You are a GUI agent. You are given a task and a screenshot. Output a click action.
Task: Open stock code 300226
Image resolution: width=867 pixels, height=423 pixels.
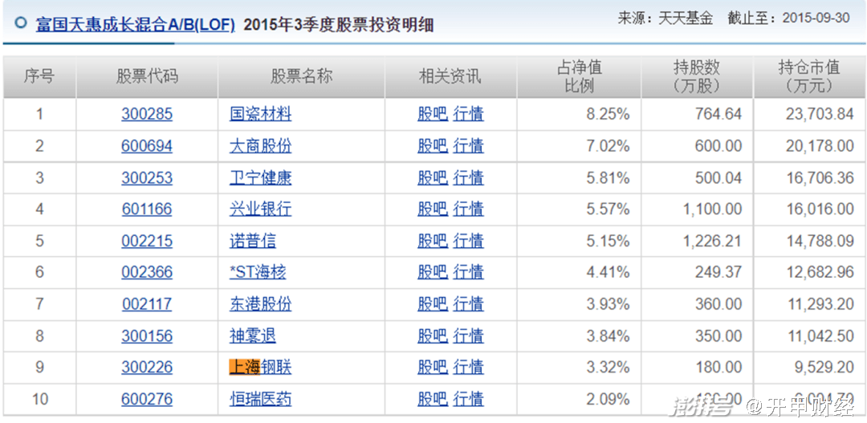pyautogui.click(x=147, y=367)
